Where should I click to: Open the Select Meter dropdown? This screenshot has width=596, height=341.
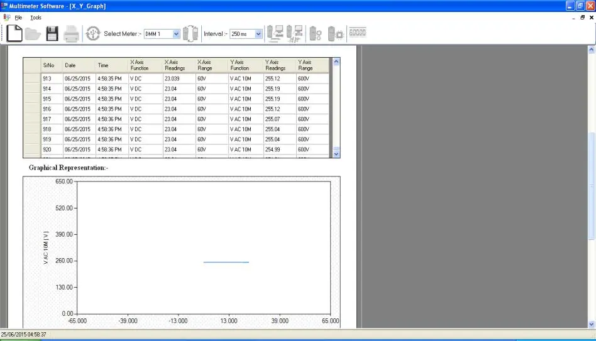[x=176, y=34]
